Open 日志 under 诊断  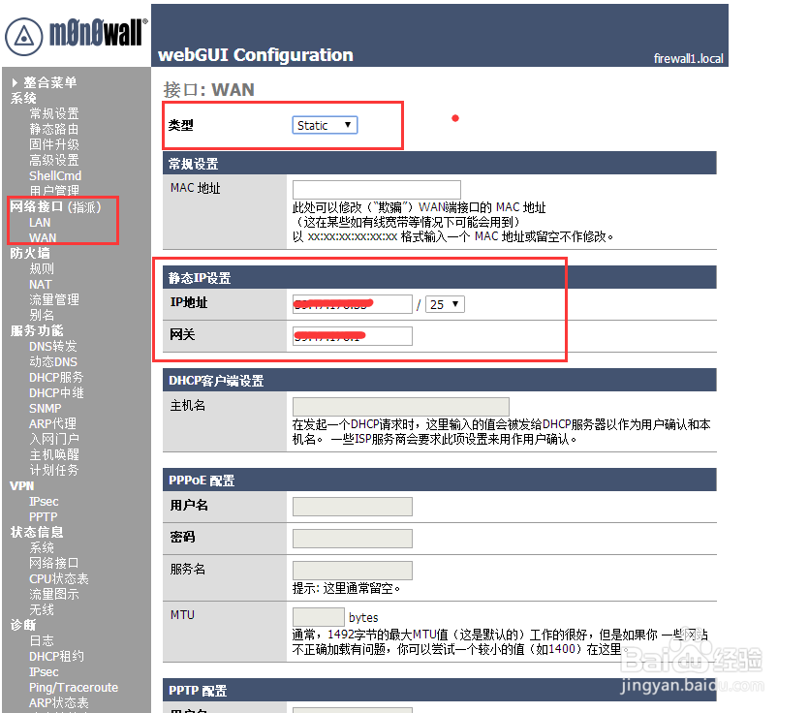coord(41,640)
